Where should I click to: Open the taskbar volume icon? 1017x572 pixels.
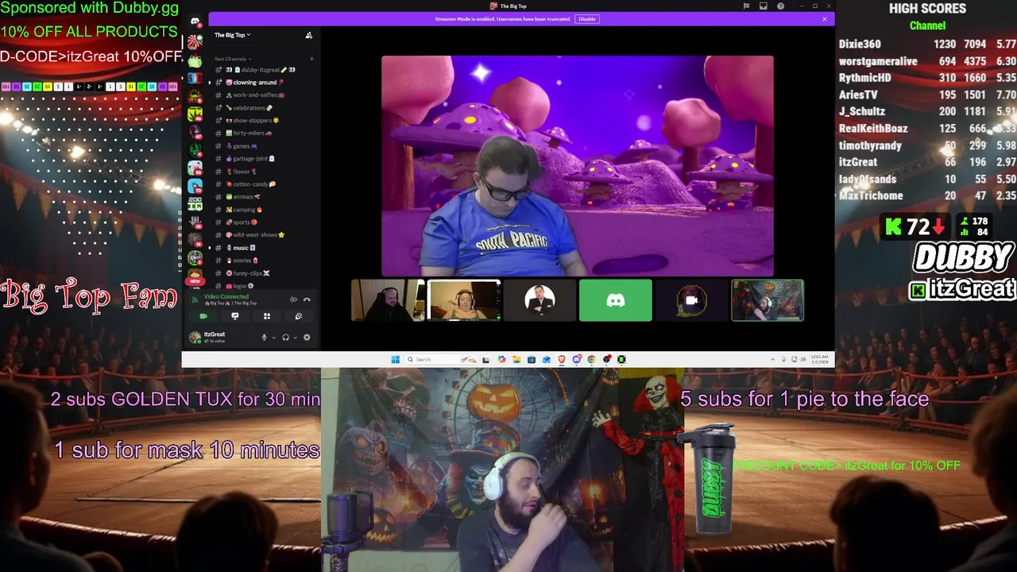(803, 359)
